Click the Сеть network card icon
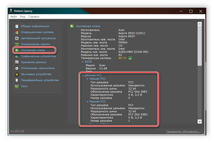Screen dimensions: 214x143 click(17, 86)
